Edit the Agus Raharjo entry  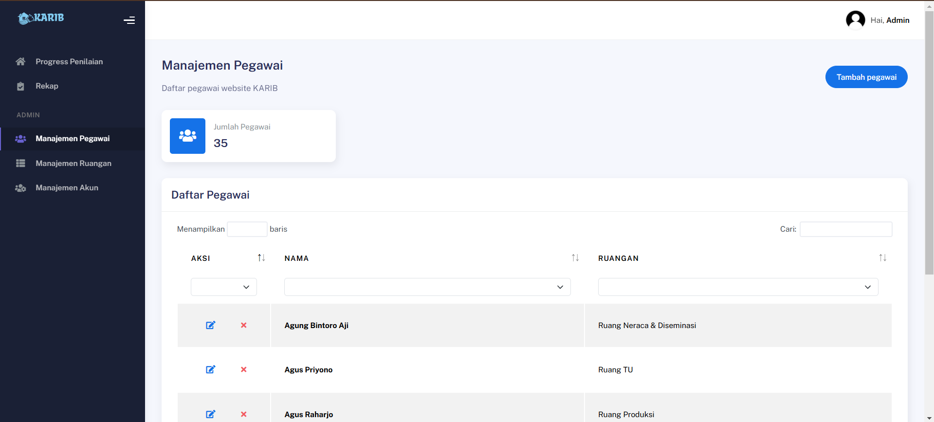point(210,414)
